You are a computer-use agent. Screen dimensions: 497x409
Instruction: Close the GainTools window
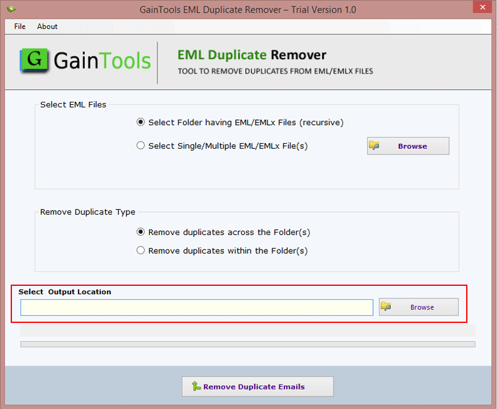tap(482, 7)
